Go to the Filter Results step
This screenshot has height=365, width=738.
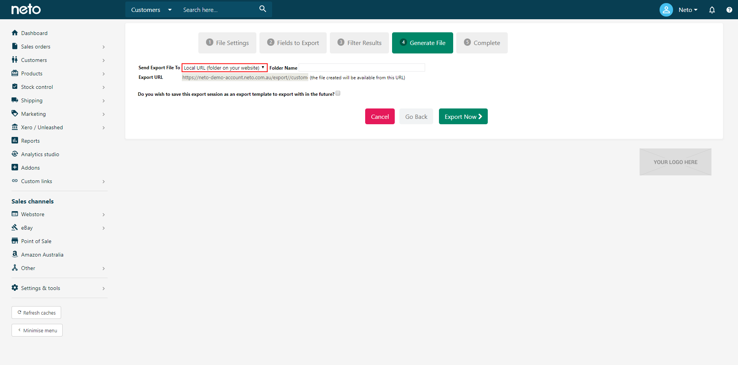(359, 43)
